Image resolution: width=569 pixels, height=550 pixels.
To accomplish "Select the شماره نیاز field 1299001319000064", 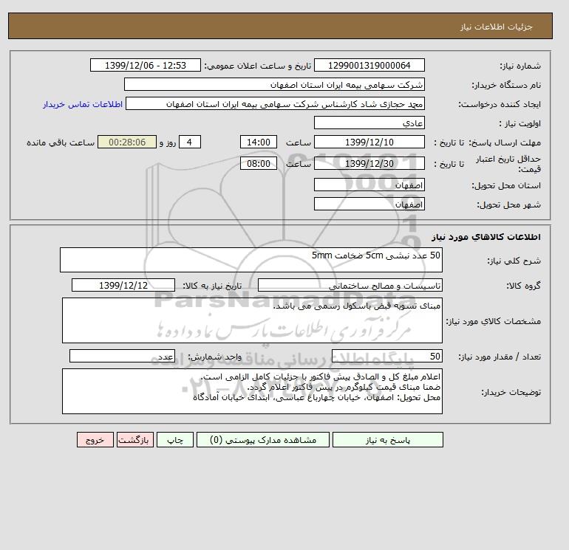I will [369, 65].
